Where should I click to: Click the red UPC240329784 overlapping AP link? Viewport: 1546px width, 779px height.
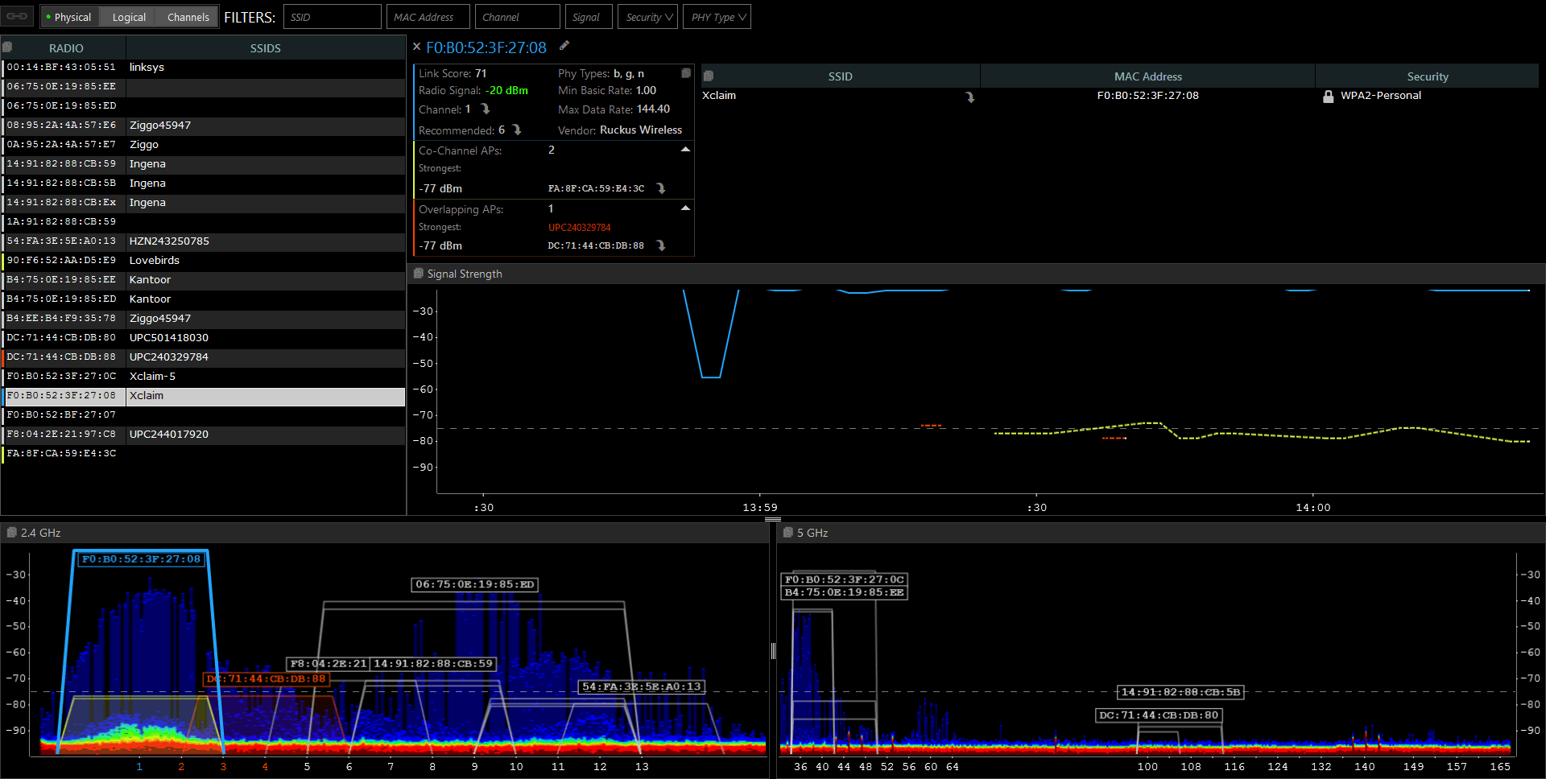[579, 228]
